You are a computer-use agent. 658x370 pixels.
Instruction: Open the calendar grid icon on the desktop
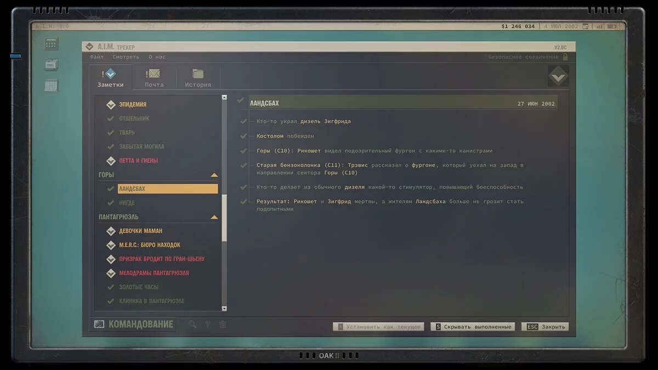click(52, 86)
